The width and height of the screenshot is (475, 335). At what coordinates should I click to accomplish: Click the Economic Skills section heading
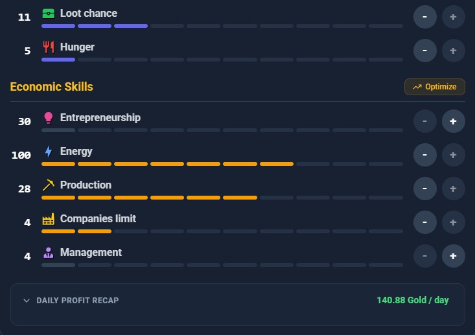click(51, 87)
